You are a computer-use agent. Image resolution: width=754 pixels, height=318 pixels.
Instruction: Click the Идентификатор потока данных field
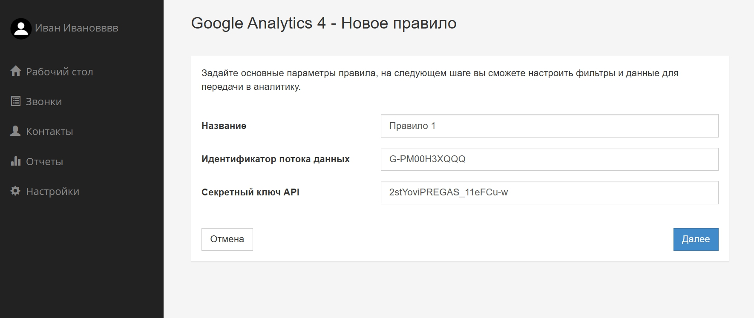(x=550, y=159)
